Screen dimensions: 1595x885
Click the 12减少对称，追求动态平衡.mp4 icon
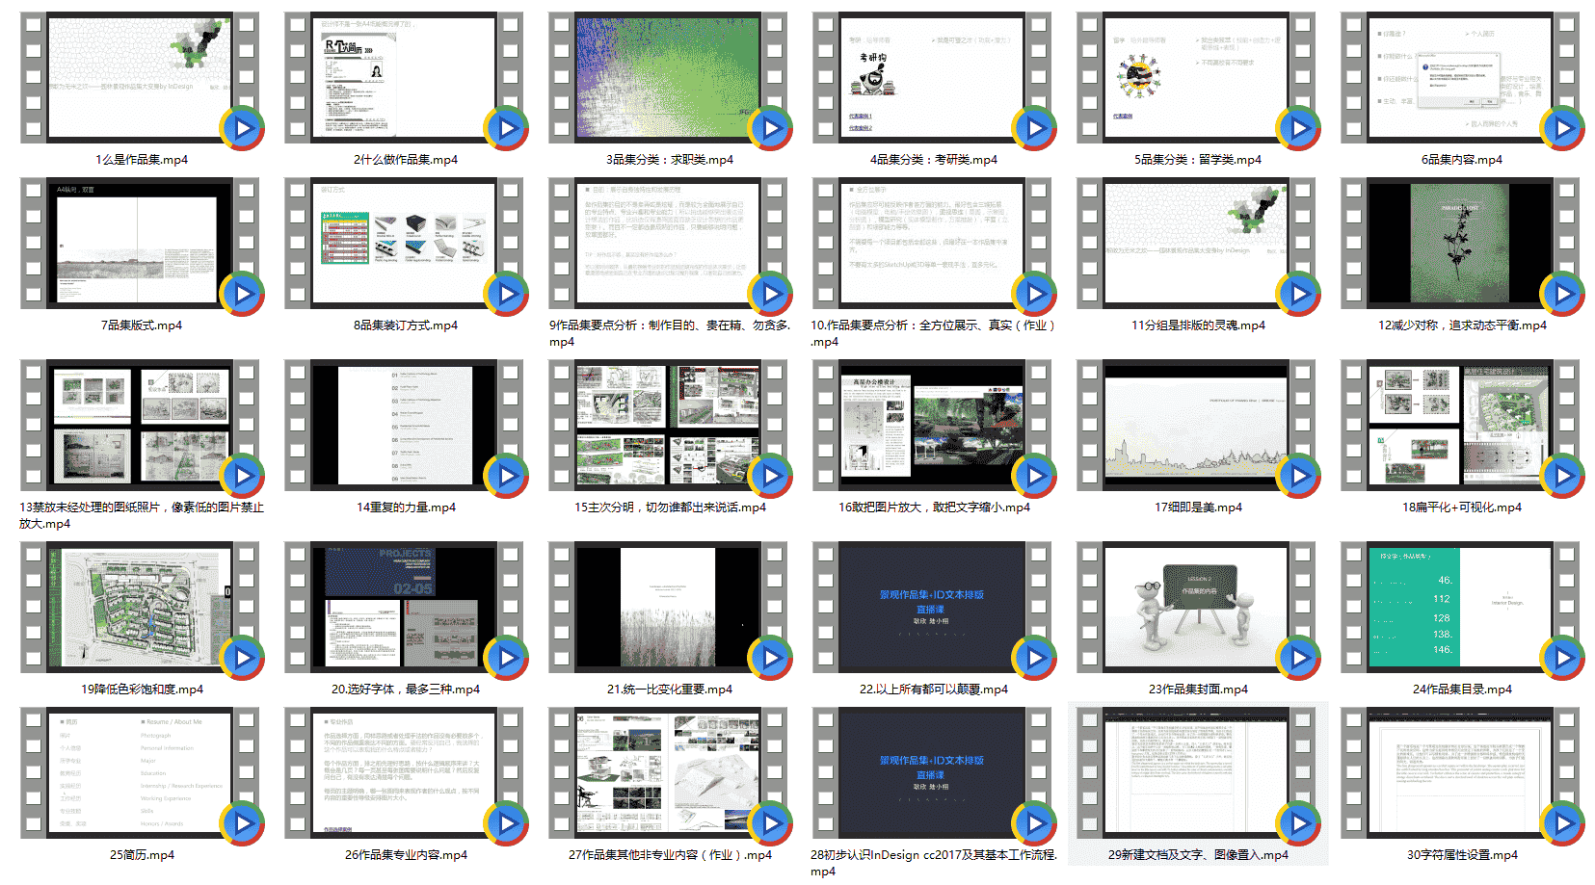1461,244
